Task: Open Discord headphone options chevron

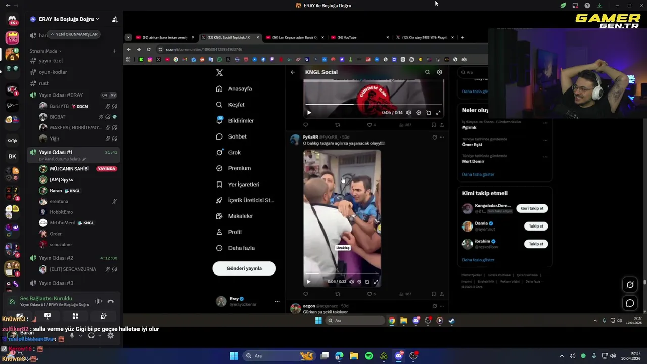Action: 100,336
